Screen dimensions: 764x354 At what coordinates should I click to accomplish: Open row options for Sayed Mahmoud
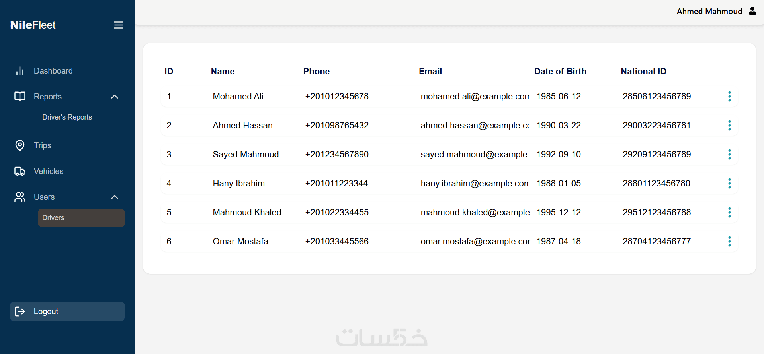click(729, 155)
